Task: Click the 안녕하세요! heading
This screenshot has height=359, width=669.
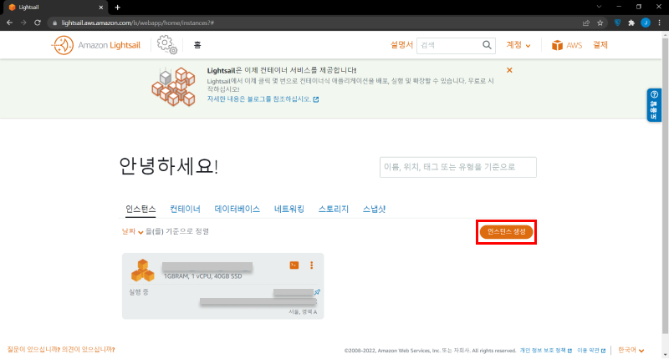Action: [x=169, y=166]
